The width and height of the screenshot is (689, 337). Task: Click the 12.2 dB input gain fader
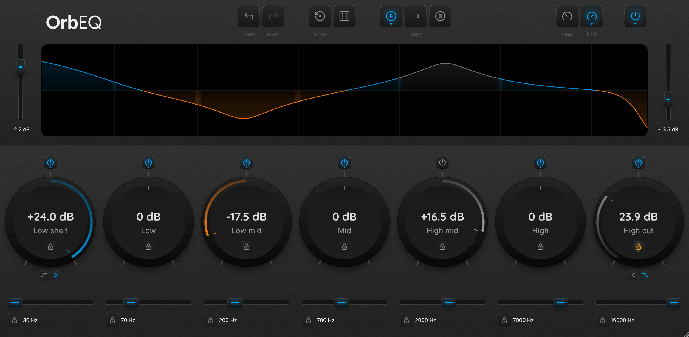pyautogui.click(x=21, y=67)
